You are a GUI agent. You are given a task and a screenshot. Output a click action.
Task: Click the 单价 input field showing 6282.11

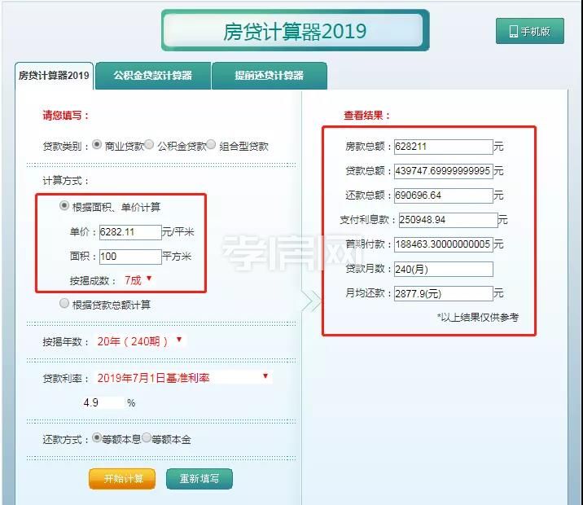[130, 232]
